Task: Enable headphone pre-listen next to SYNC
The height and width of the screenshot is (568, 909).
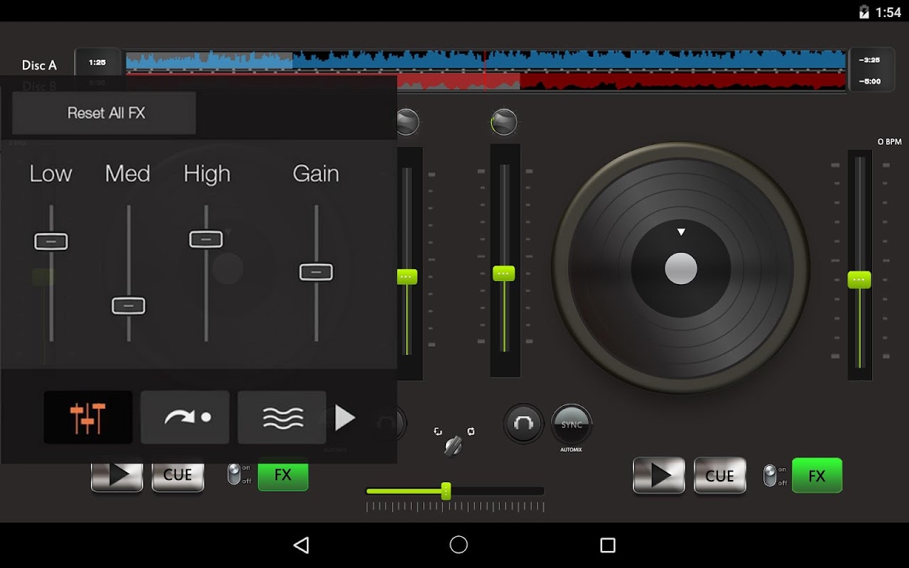Action: tap(523, 424)
